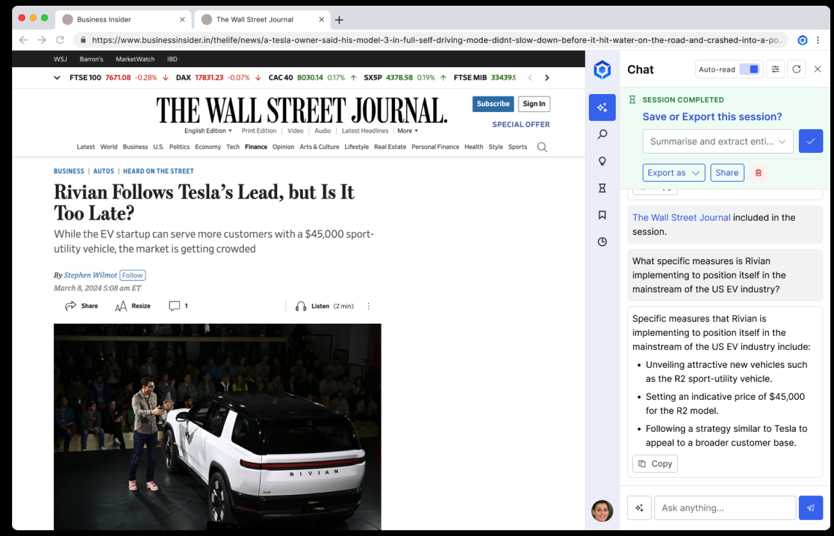Delete session with the red trash icon
This screenshot has width=834, height=536.
(x=758, y=173)
